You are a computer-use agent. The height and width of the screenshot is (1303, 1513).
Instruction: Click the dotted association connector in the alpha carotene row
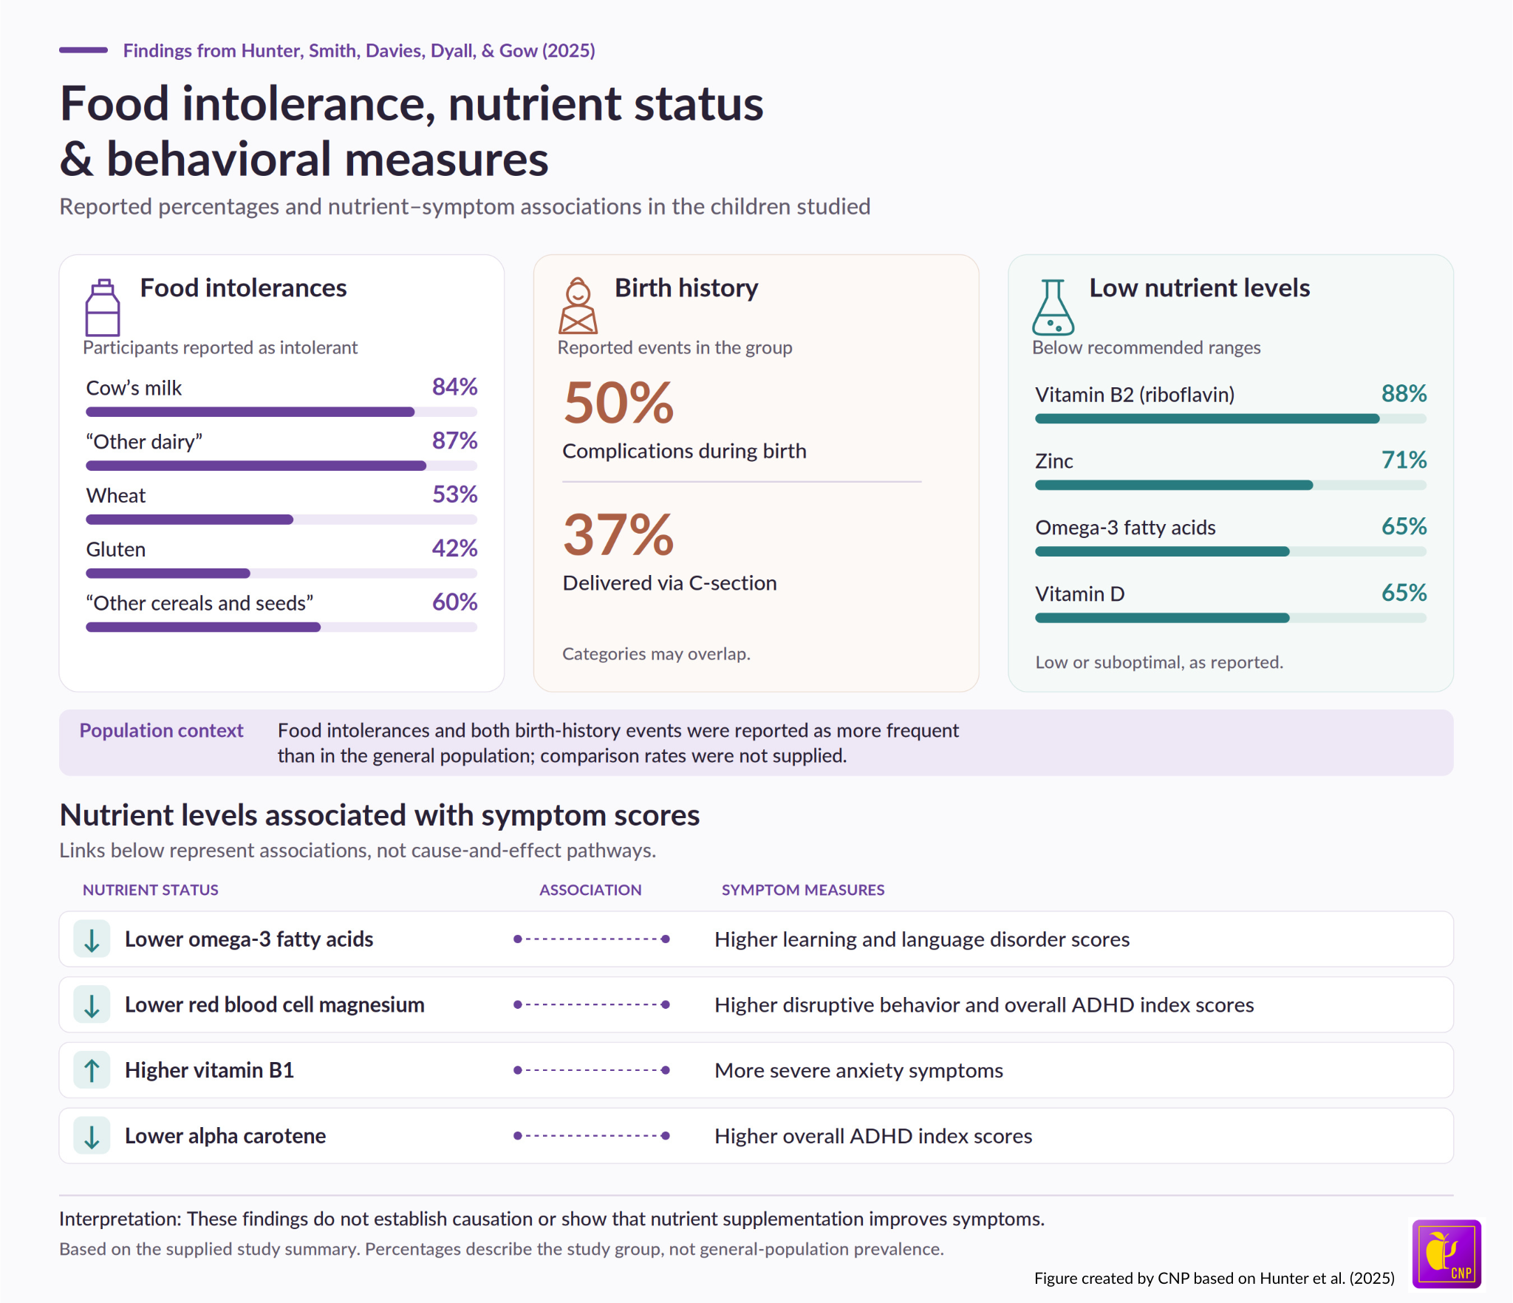click(592, 1136)
